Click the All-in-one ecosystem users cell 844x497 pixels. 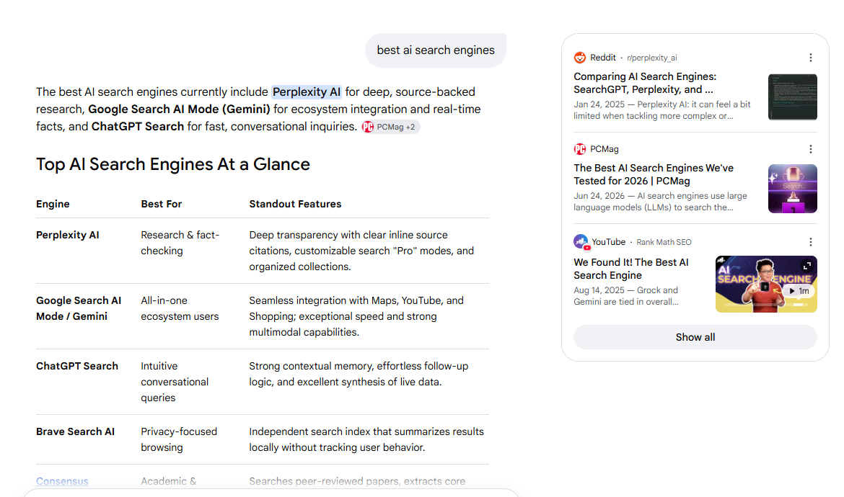180,308
